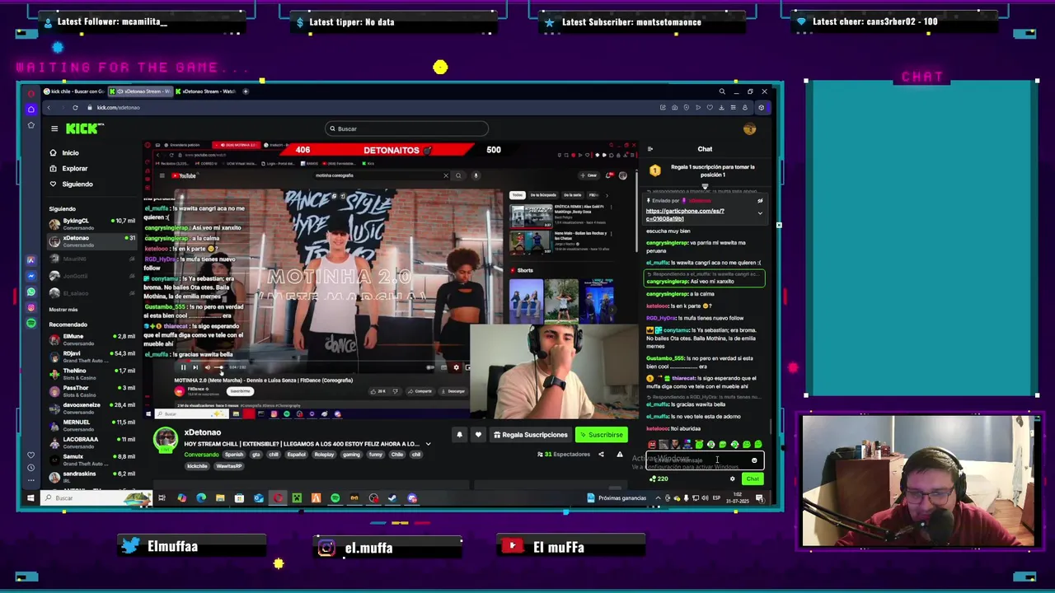
Task: Open MERNUEL recommended channel
Action: [91, 425]
